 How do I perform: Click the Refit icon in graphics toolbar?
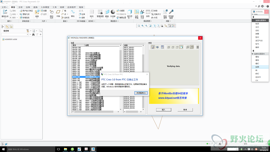tap(139, 26)
